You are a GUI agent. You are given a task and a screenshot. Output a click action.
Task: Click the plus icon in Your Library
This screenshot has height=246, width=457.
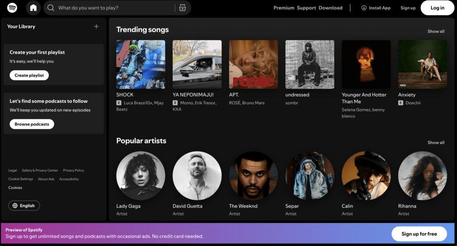pyautogui.click(x=96, y=27)
